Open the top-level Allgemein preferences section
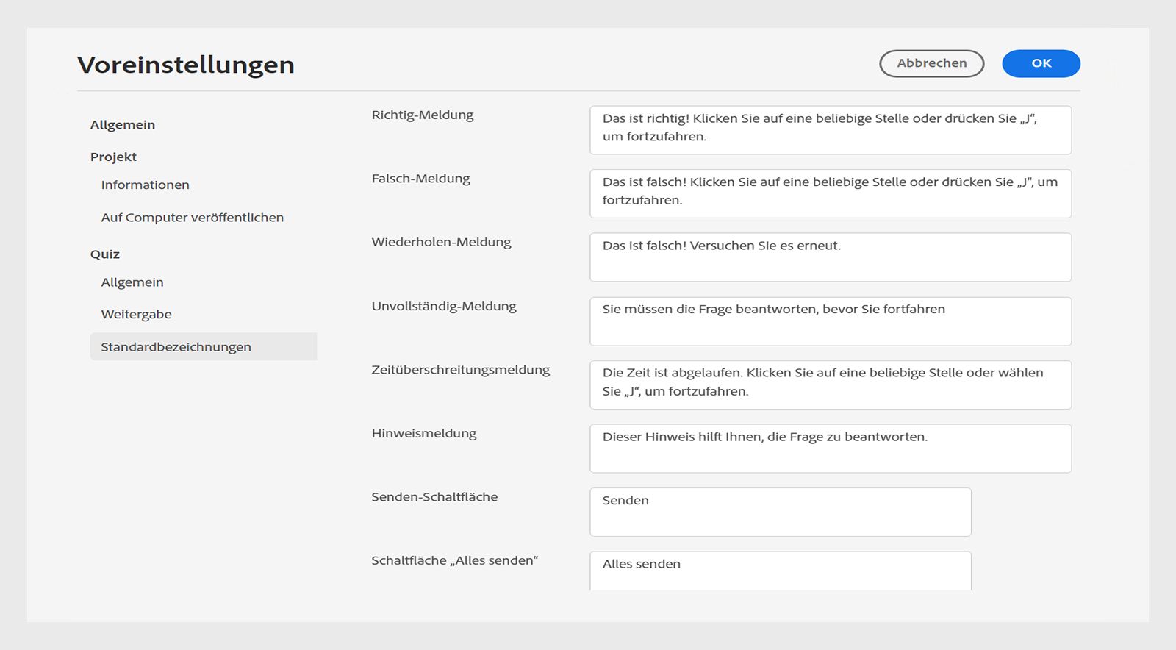Screen dimensions: 1176x650 click(x=123, y=125)
